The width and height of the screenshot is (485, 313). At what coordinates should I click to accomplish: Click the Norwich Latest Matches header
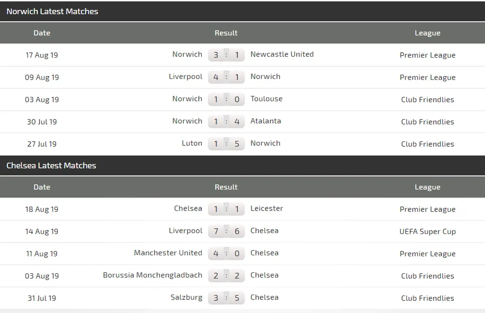[x=52, y=11]
